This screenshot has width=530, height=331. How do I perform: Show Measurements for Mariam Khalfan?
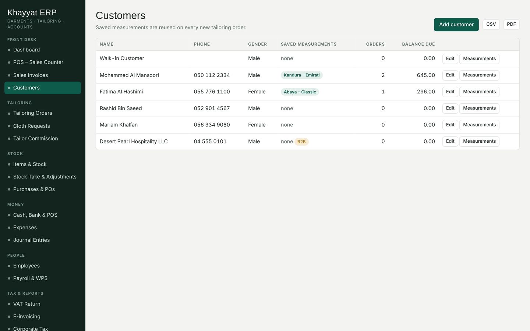pos(479,125)
